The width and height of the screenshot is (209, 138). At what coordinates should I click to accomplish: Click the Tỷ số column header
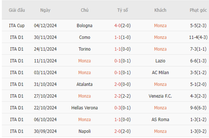[x=123, y=10]
